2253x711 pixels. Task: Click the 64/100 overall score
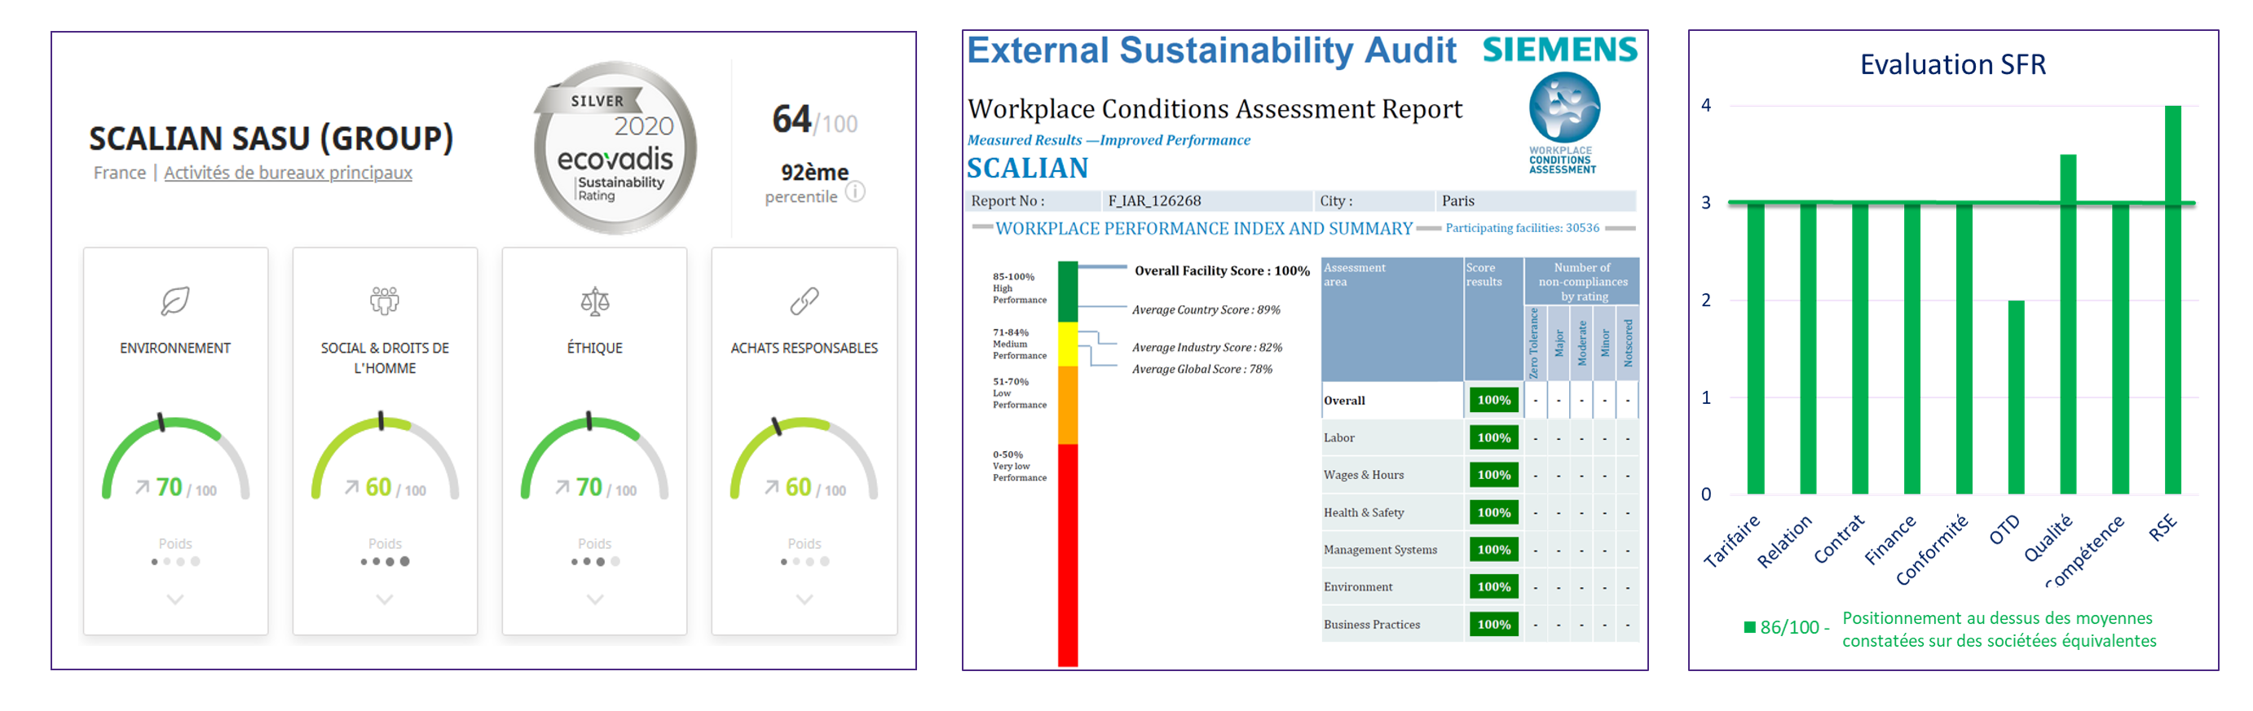[x=814, y=120]
